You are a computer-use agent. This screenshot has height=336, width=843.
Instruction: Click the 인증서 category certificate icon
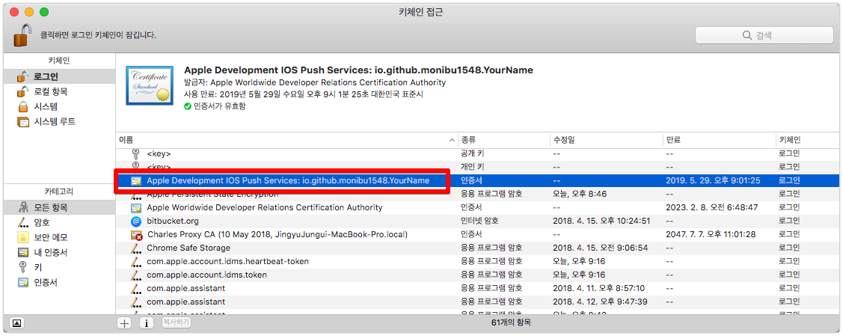pyautogui.click(x=23, y=282)
